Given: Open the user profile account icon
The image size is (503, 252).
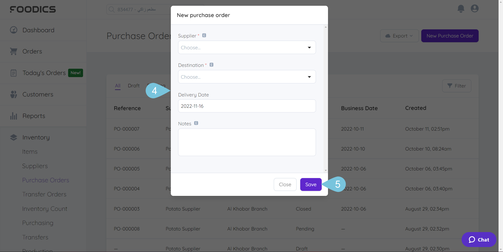Looking at the screenshot, I should [474, 9].
